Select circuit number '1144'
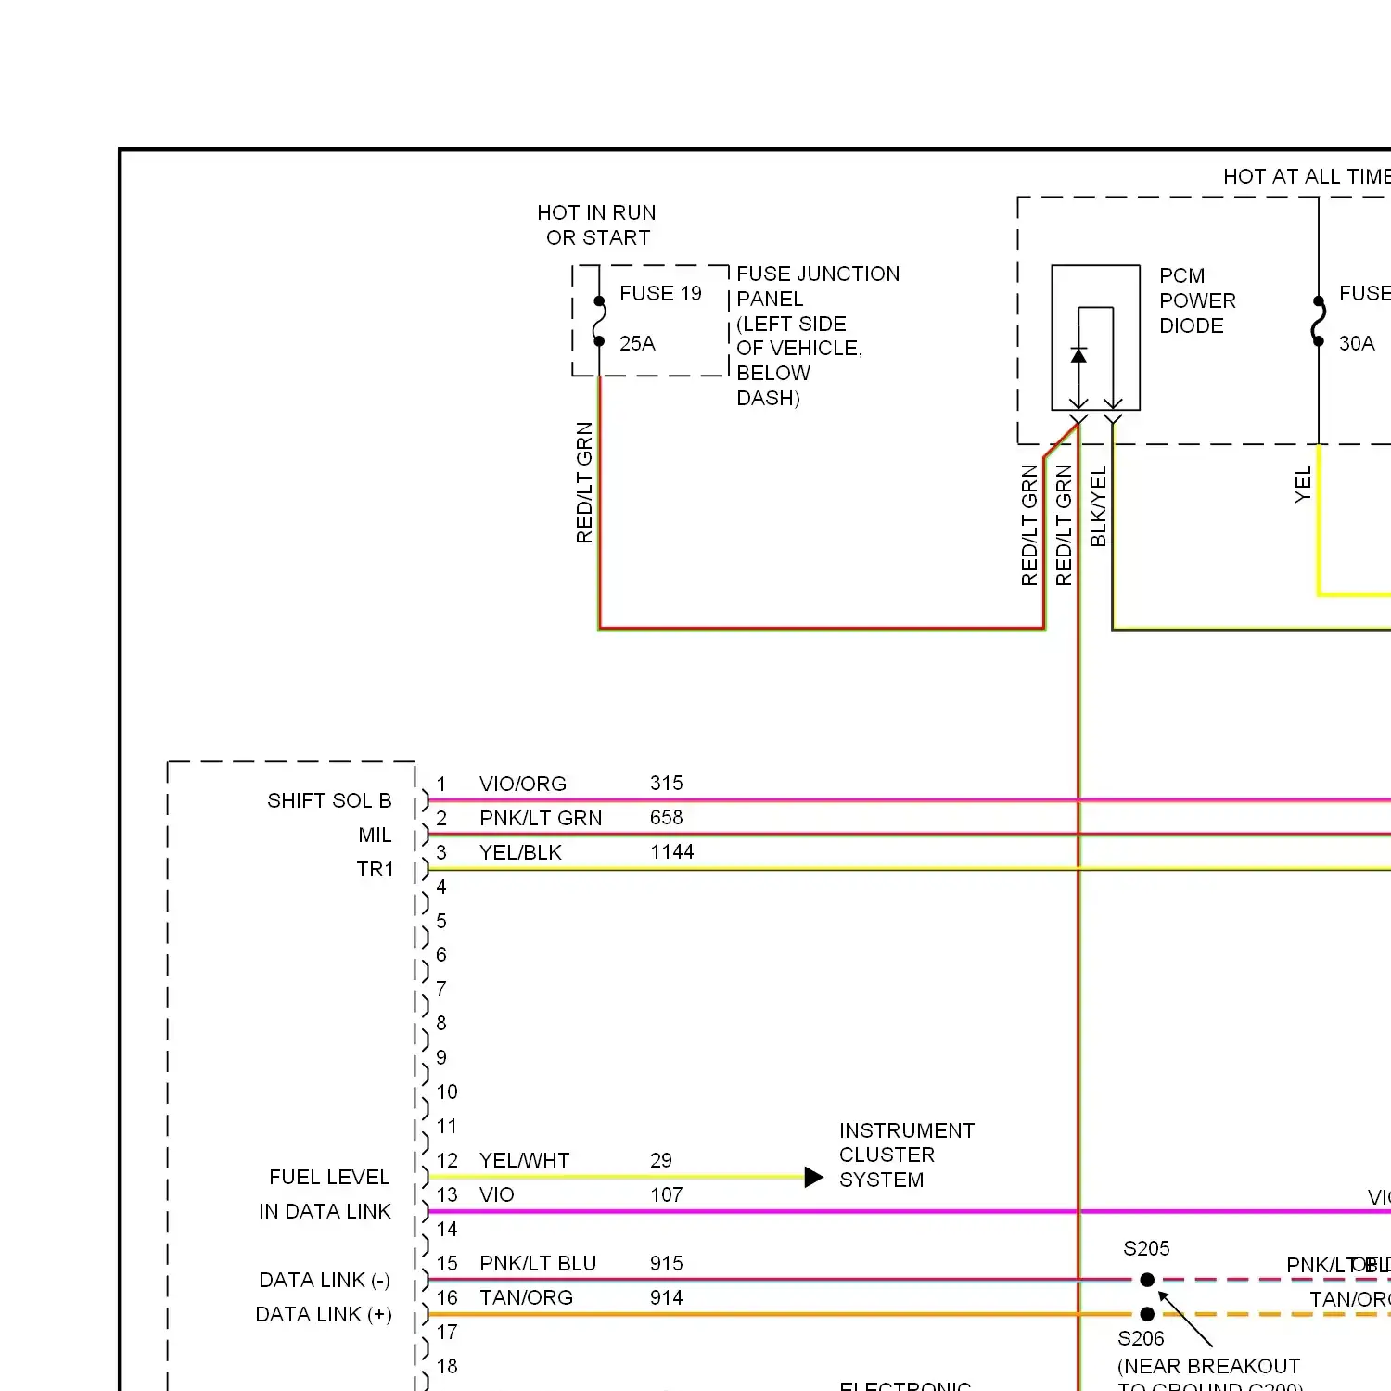1391x1391 pixels. click(x=672, y=851)
